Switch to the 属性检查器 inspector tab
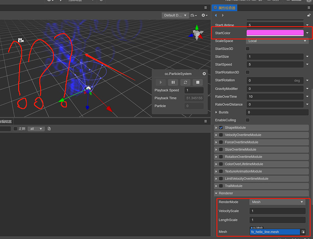The image size is (313, 239). (x=225, y=8)
